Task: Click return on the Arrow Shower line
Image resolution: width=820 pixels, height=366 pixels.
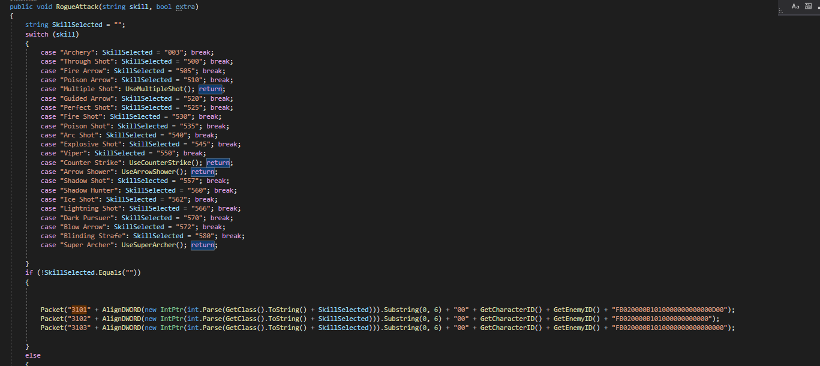Action: 203,172
